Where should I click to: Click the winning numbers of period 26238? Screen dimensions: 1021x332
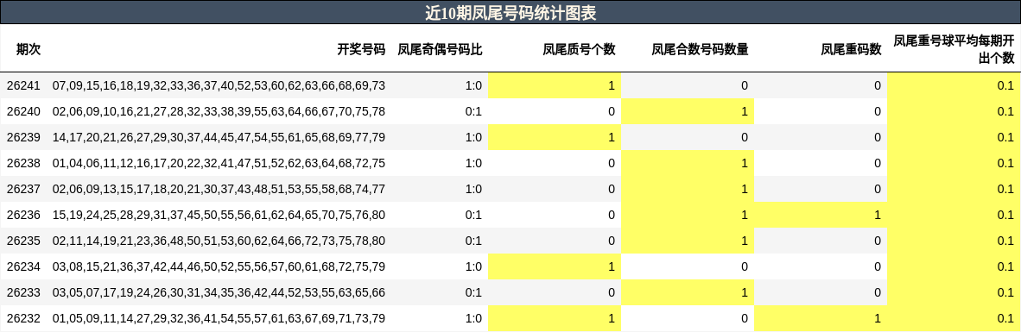pos(219,163)
